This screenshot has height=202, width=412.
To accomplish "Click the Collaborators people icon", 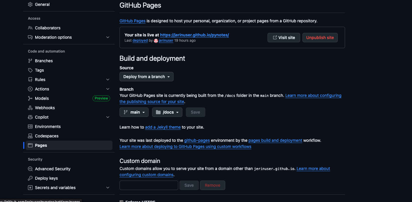I will 30,28.
